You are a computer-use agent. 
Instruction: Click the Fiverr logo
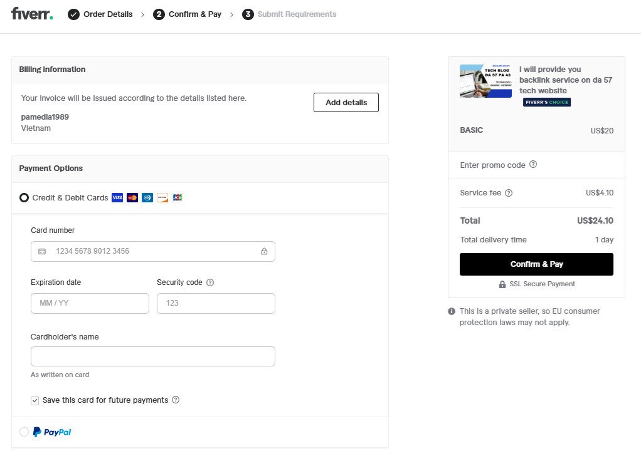[x=32, y=14]
